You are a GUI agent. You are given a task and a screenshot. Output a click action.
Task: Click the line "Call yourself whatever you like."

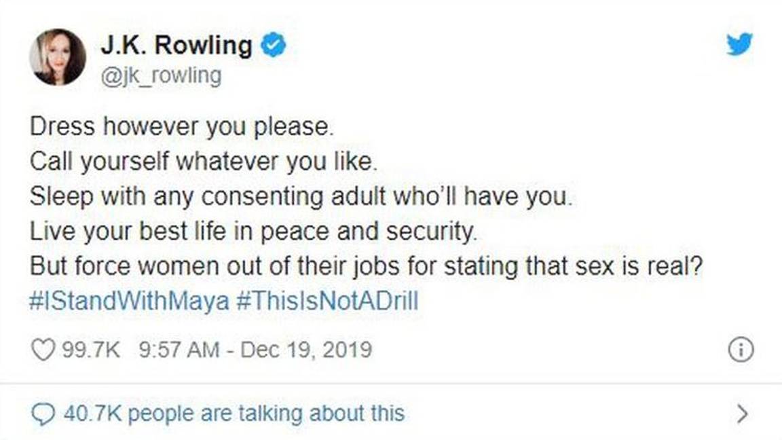201,162
